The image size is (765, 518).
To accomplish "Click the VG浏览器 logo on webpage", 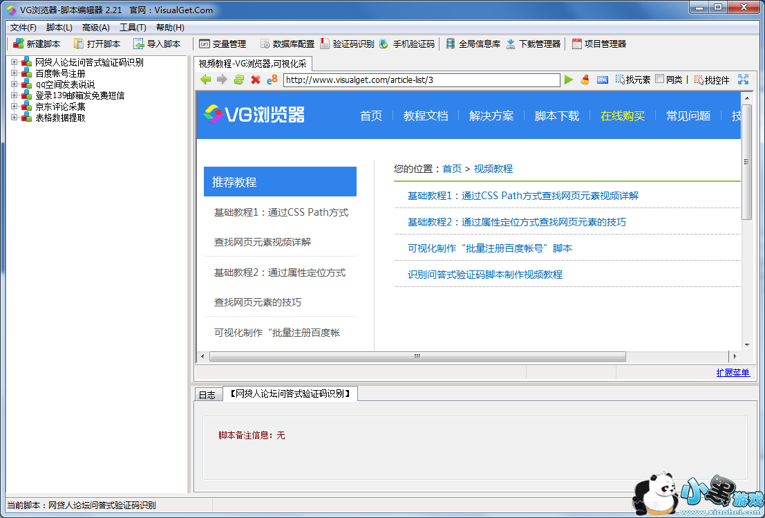I will tap(254, 115).
